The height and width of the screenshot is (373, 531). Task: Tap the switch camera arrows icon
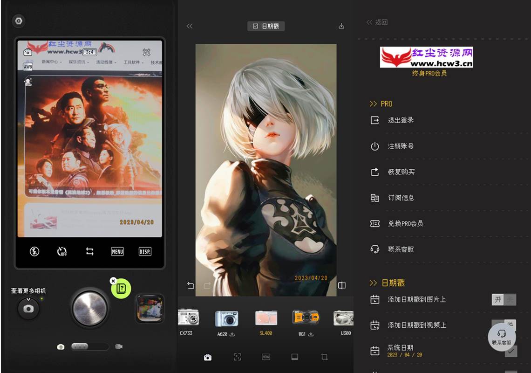point(90,251)
